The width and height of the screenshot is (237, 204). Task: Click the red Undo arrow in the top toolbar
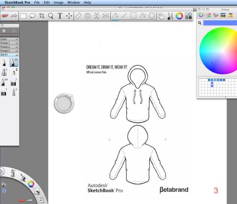(x=5, y=16)
